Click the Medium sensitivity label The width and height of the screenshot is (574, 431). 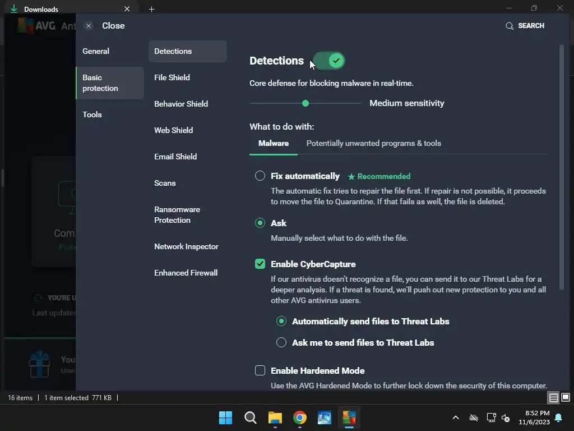click(x=407, y=103)
